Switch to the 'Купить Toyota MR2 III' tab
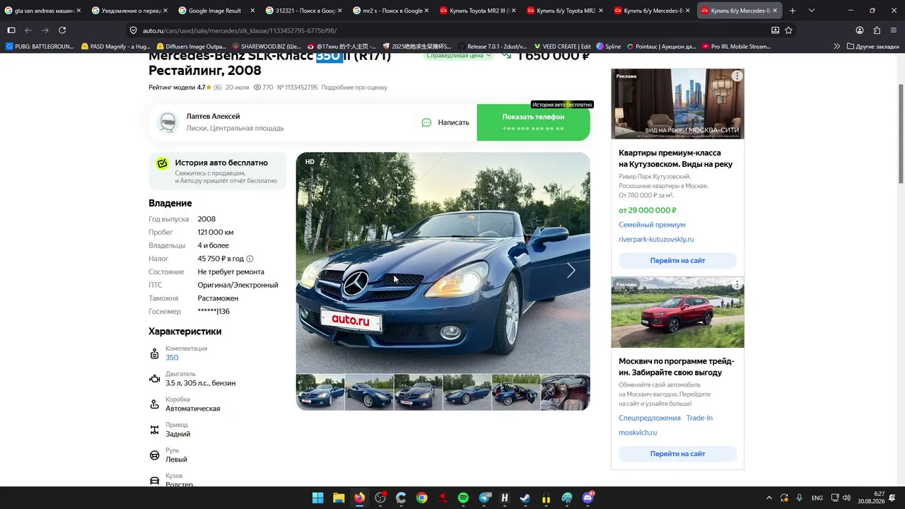The width and height of the screenshot is (905, 509). 477,11
